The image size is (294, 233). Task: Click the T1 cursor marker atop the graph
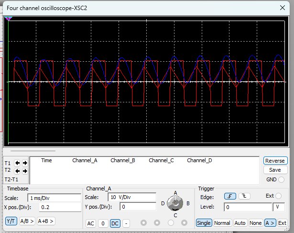pos(8,19)
